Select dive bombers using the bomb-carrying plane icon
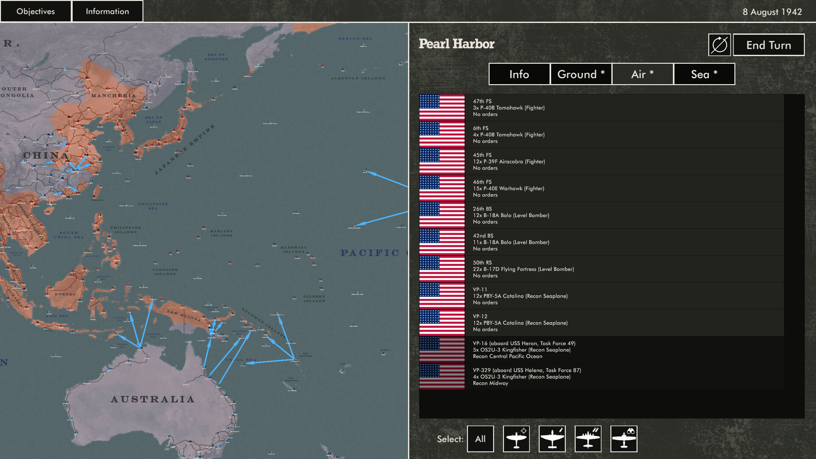 pyautogui.click(x=552, y=439)
